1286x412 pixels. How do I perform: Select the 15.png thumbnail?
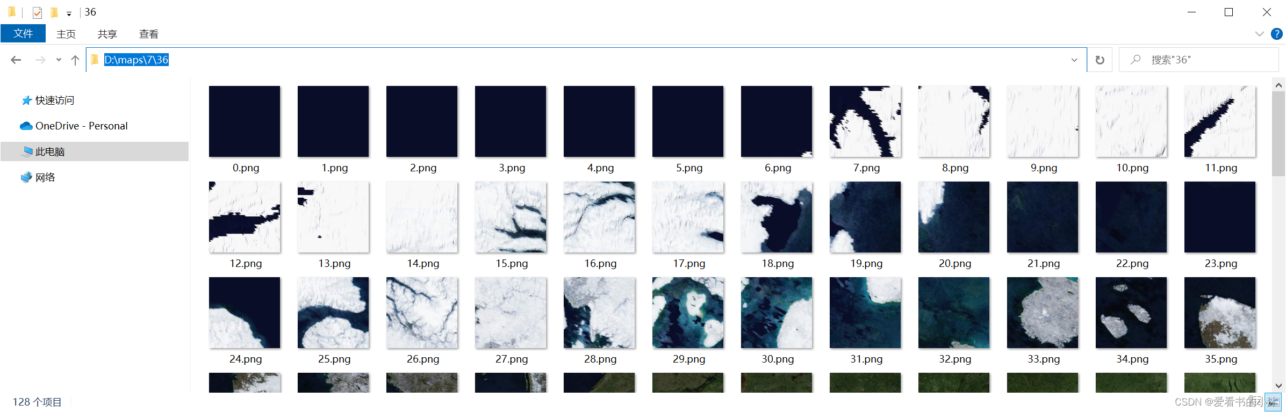click(511, 217)
